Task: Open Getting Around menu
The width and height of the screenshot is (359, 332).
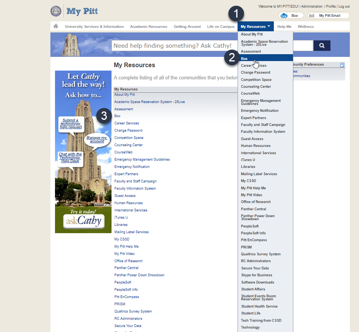Action: coord(187,27)
